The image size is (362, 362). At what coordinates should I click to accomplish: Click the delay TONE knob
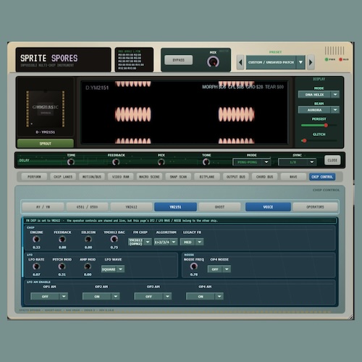pos(206,162)
